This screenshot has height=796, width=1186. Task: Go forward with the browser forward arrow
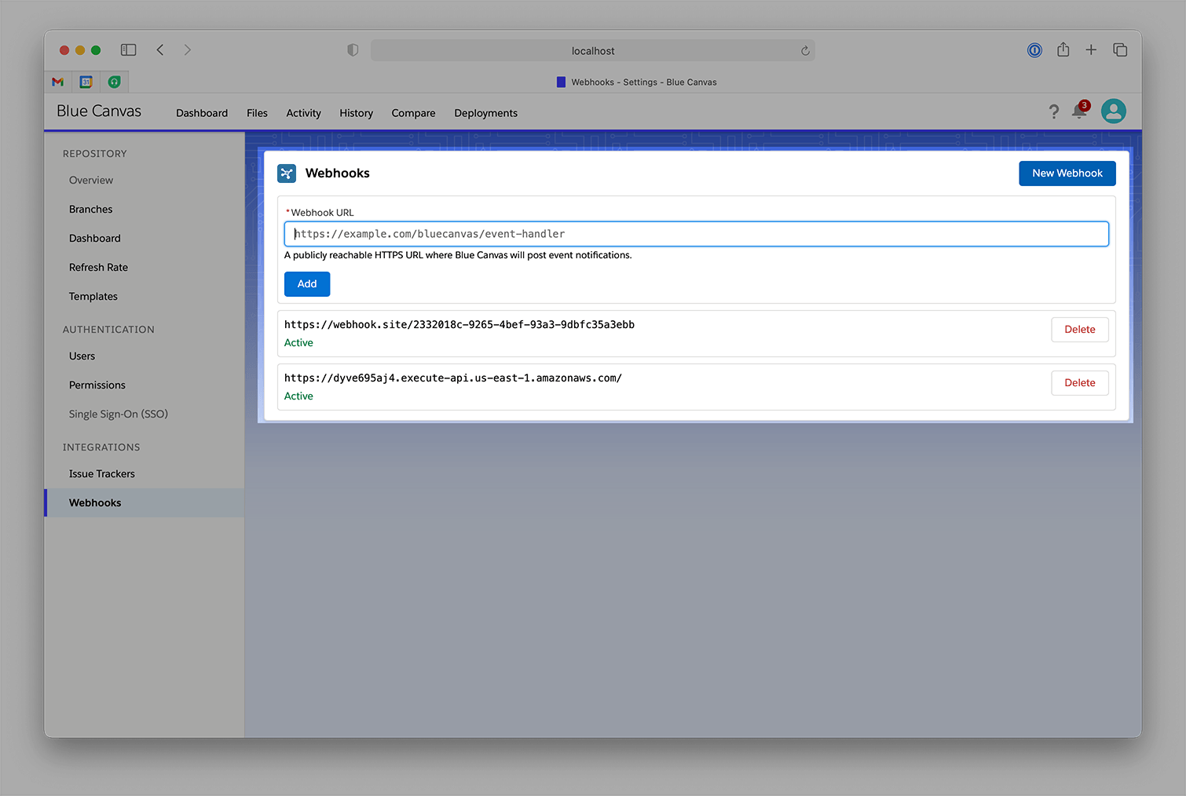pyautogui.click(x=188, y=49)
